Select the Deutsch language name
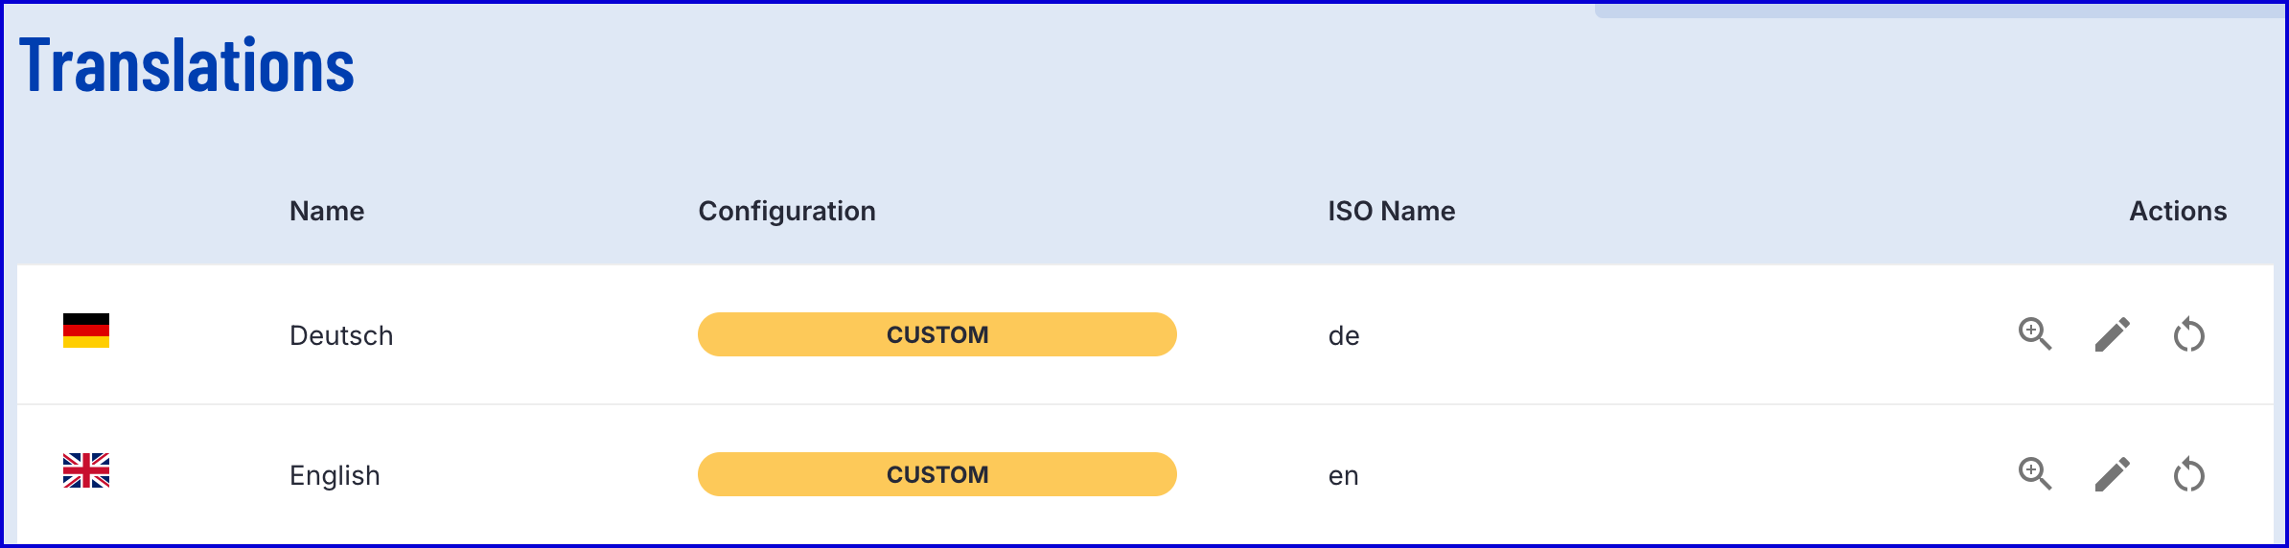 tap(341, 335)
